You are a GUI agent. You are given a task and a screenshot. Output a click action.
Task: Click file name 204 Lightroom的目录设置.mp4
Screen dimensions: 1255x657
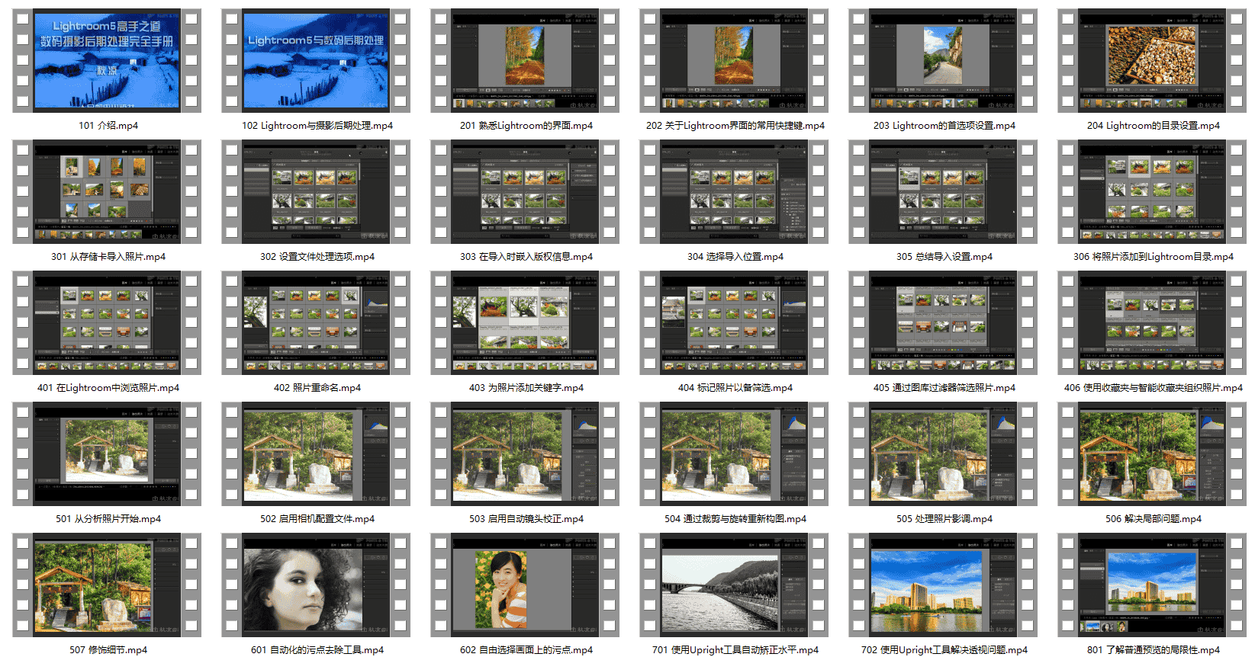coord(1153,126)
